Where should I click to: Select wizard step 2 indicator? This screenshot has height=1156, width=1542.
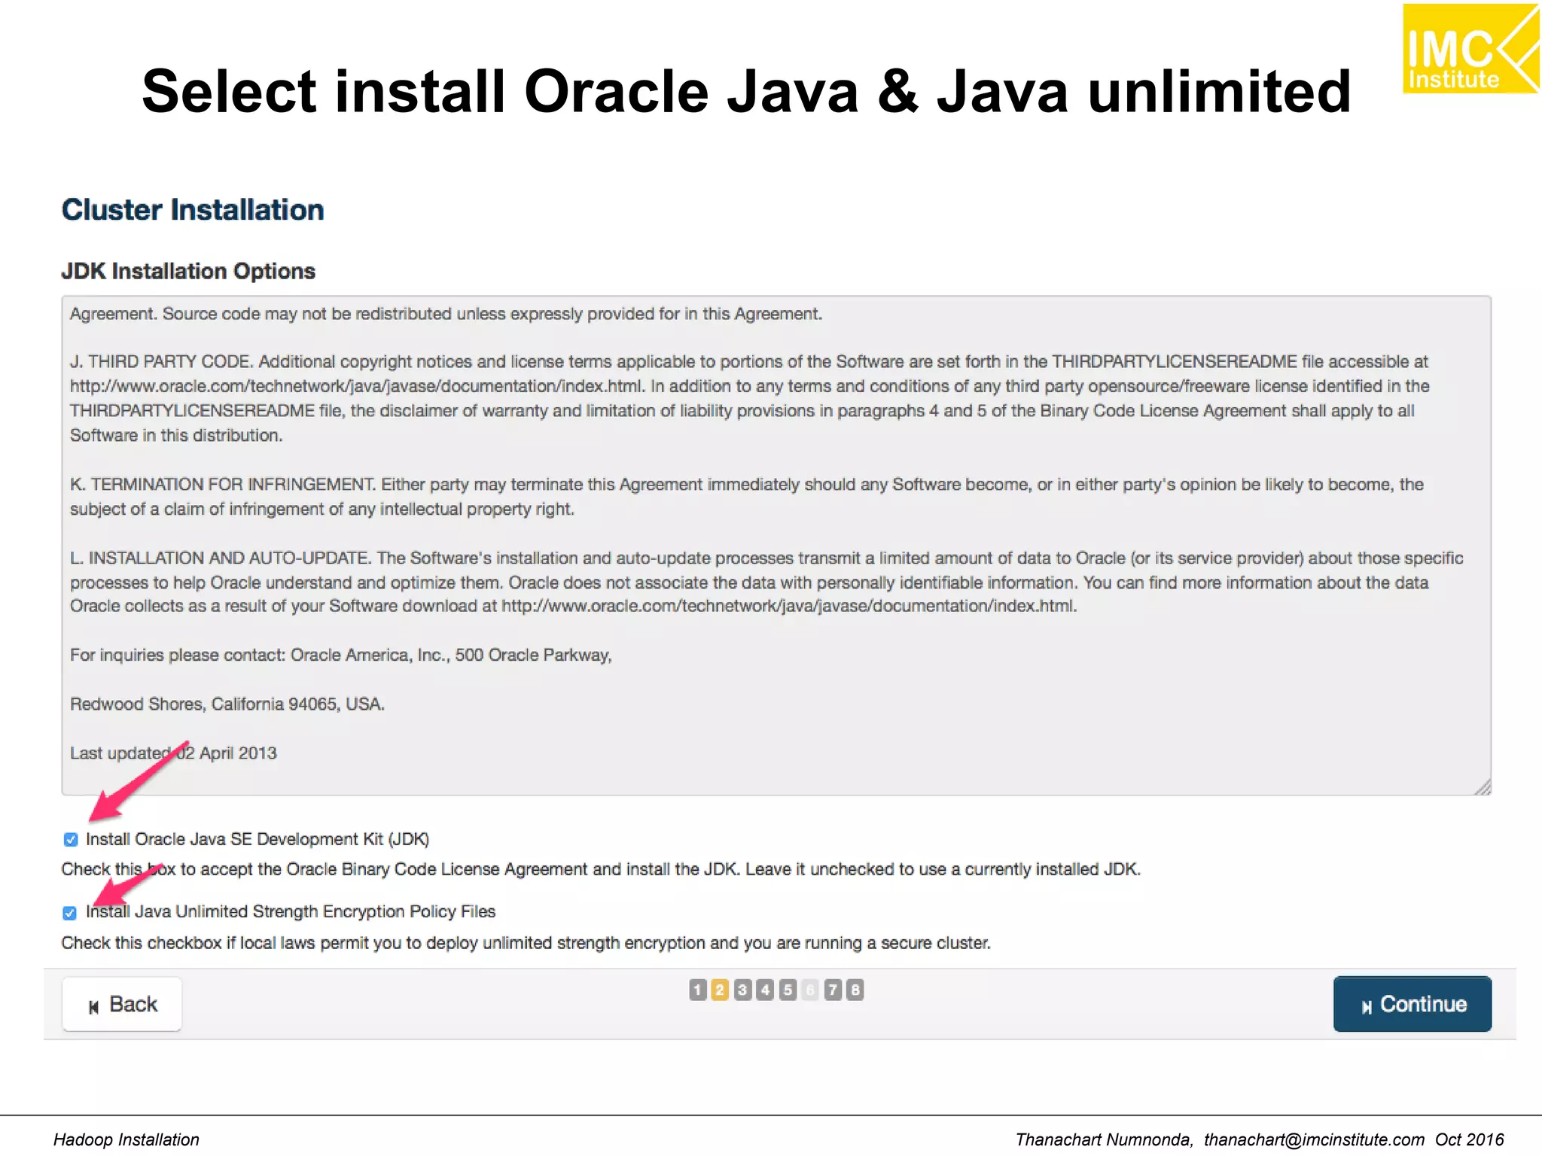coord(720,990)
